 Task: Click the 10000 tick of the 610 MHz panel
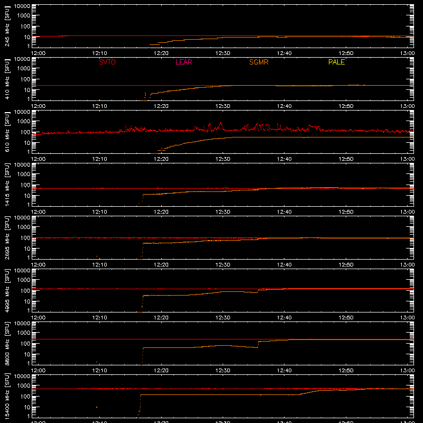[22, 112]
